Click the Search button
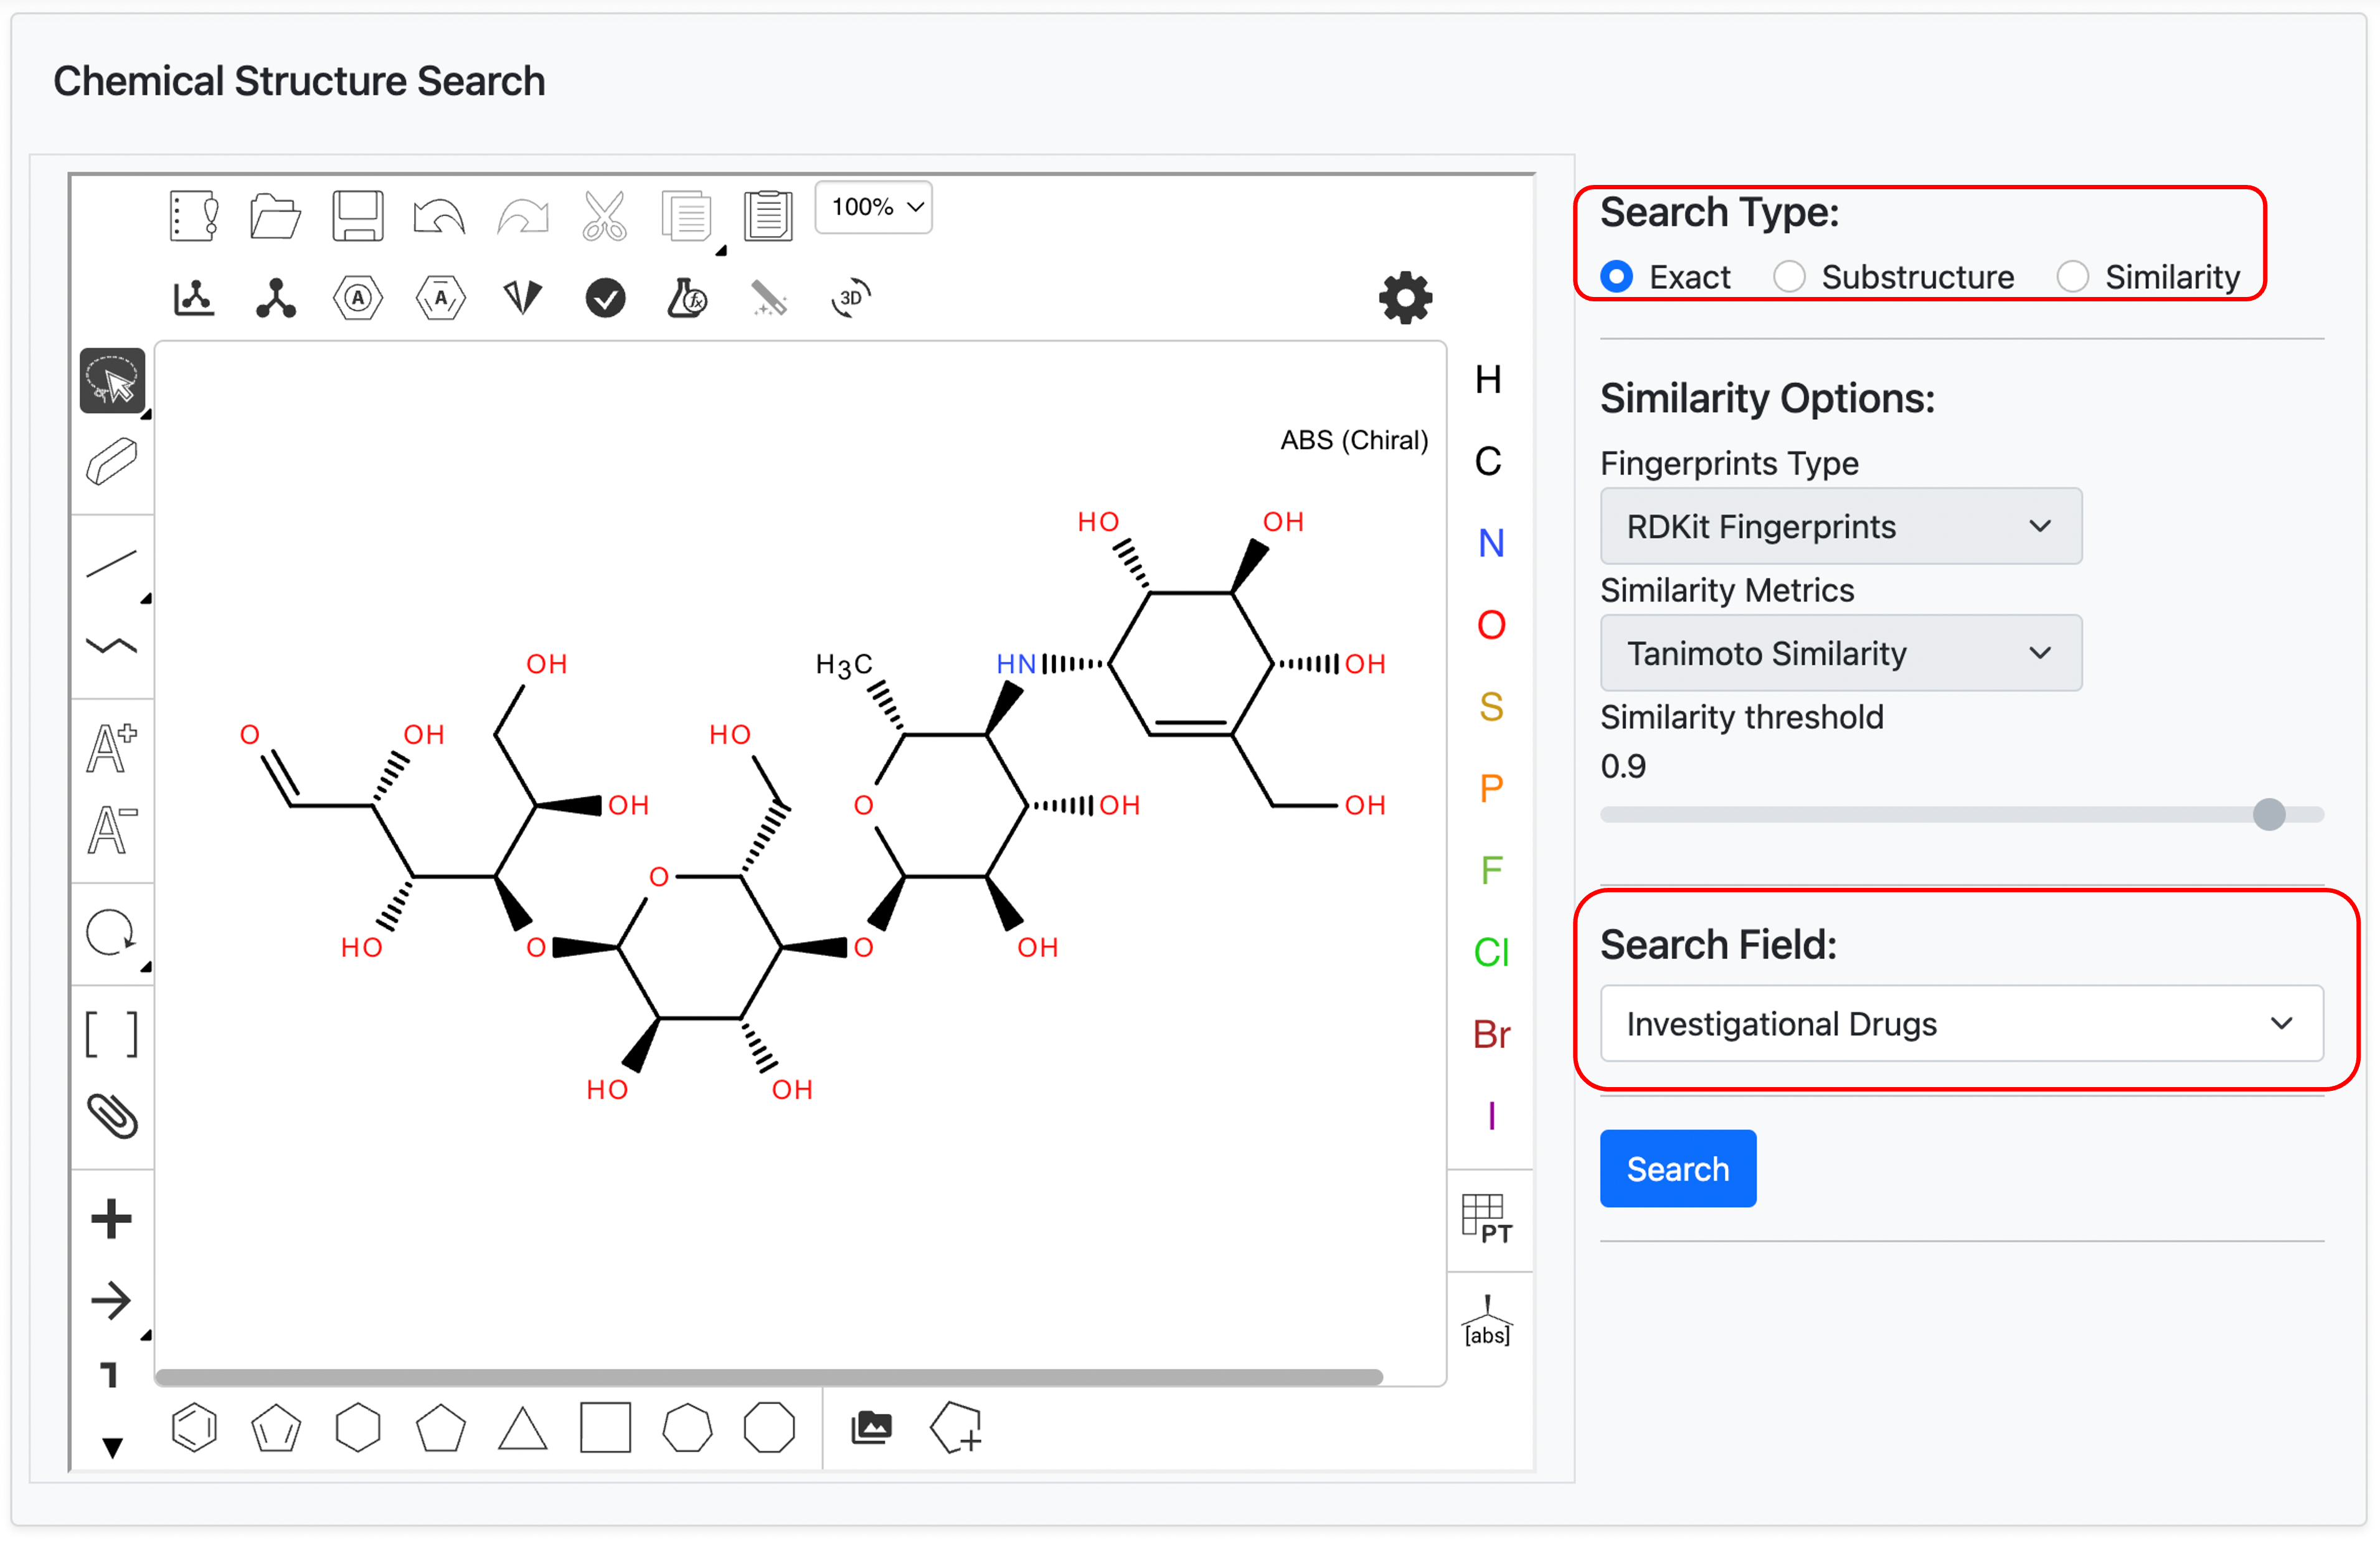Image resolution: width=2380 pixels, height=1541 pixels. click(x=1677, y=1168)
